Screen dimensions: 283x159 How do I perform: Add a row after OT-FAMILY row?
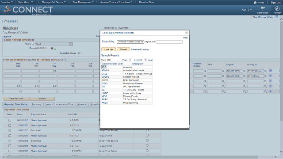click(x=271, y=76)
